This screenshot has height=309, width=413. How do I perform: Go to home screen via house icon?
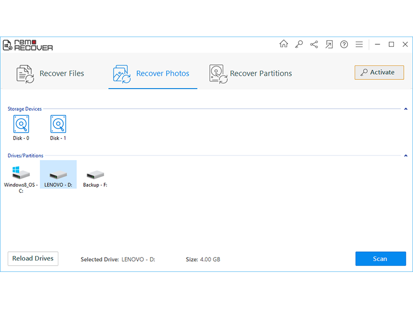pos(283,44)
